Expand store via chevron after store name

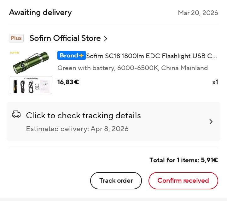(106, 39)
